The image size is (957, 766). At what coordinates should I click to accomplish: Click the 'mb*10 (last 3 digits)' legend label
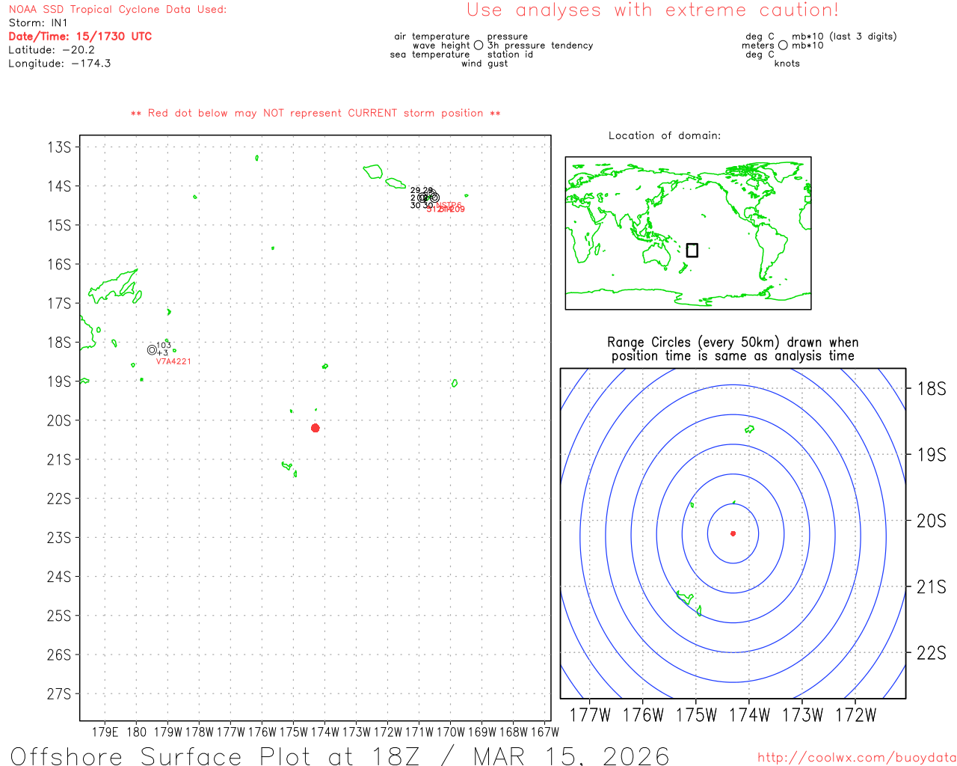click(844, 37)
